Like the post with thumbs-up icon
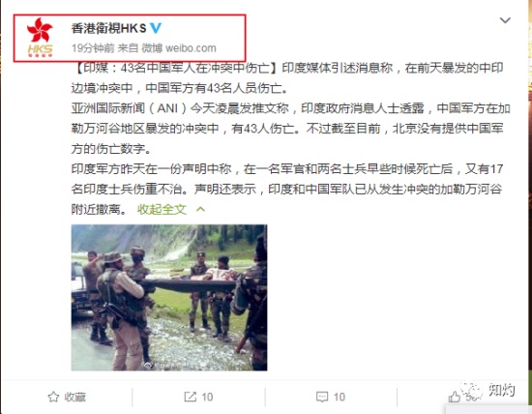The height and width of the screenshot is (414, 532). pyautogui.click(x=455, y=397)
